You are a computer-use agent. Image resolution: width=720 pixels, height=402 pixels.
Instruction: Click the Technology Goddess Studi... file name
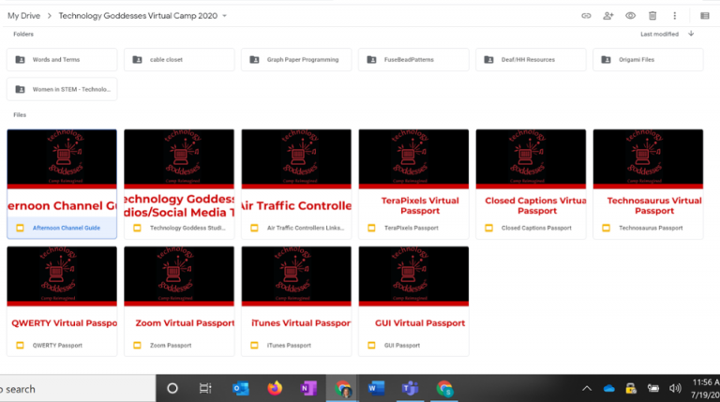[187, 228]
